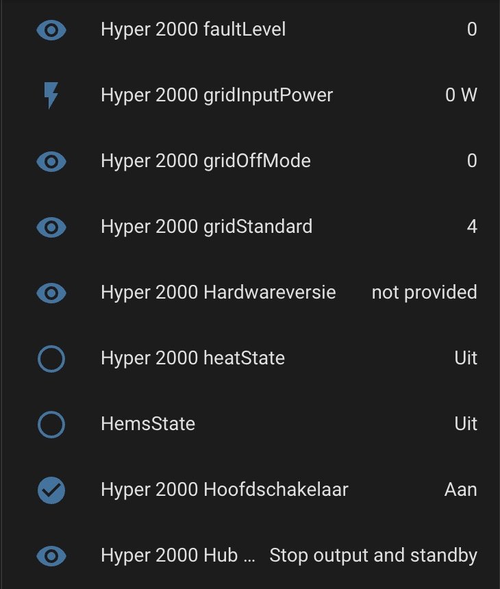This screenshot has width=500, height=589.
Task: Click the empty circle icon for heatState
Action: (x=51, y=359)
